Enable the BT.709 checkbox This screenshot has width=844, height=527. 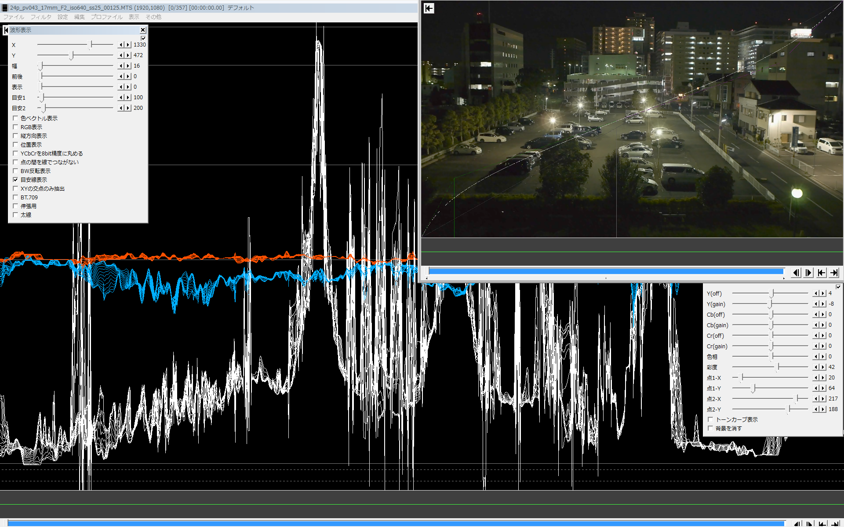click(16, 197)
